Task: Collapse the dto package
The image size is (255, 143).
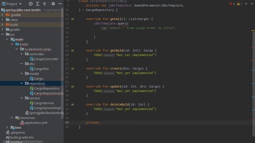Action: click(22, 64)
